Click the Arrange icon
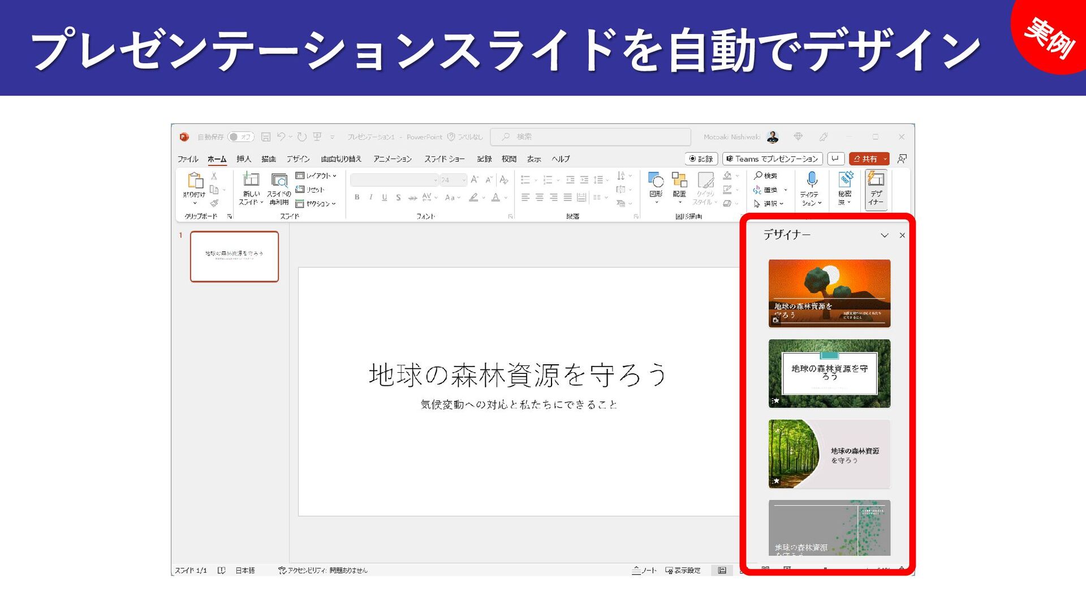This screenshot has height=610, width=1086. 679,181
